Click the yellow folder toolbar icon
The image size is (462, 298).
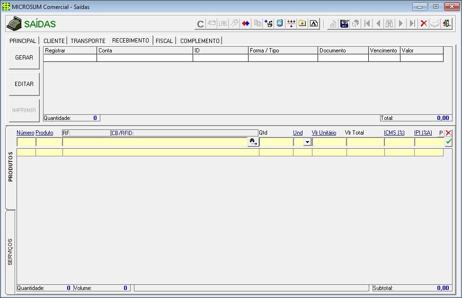[x=302, y=24]
